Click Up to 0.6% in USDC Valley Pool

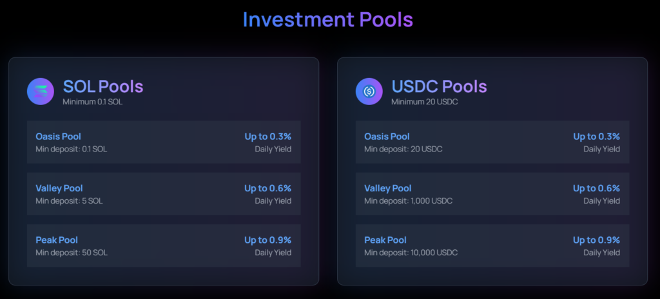pyautogui.click(x=596, y=188)
